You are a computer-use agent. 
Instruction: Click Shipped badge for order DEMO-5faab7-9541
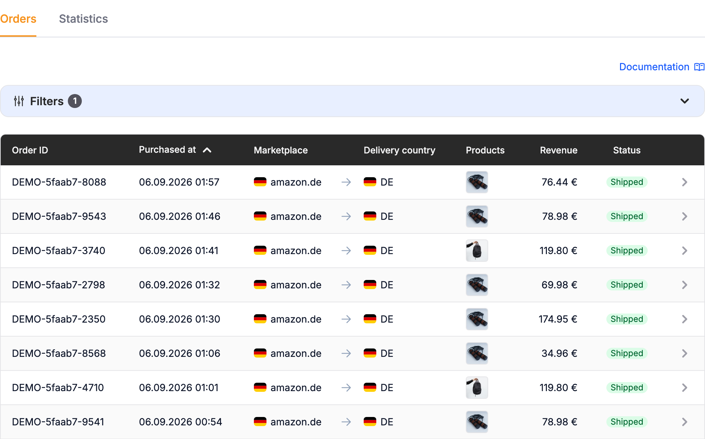click(627, 422)
